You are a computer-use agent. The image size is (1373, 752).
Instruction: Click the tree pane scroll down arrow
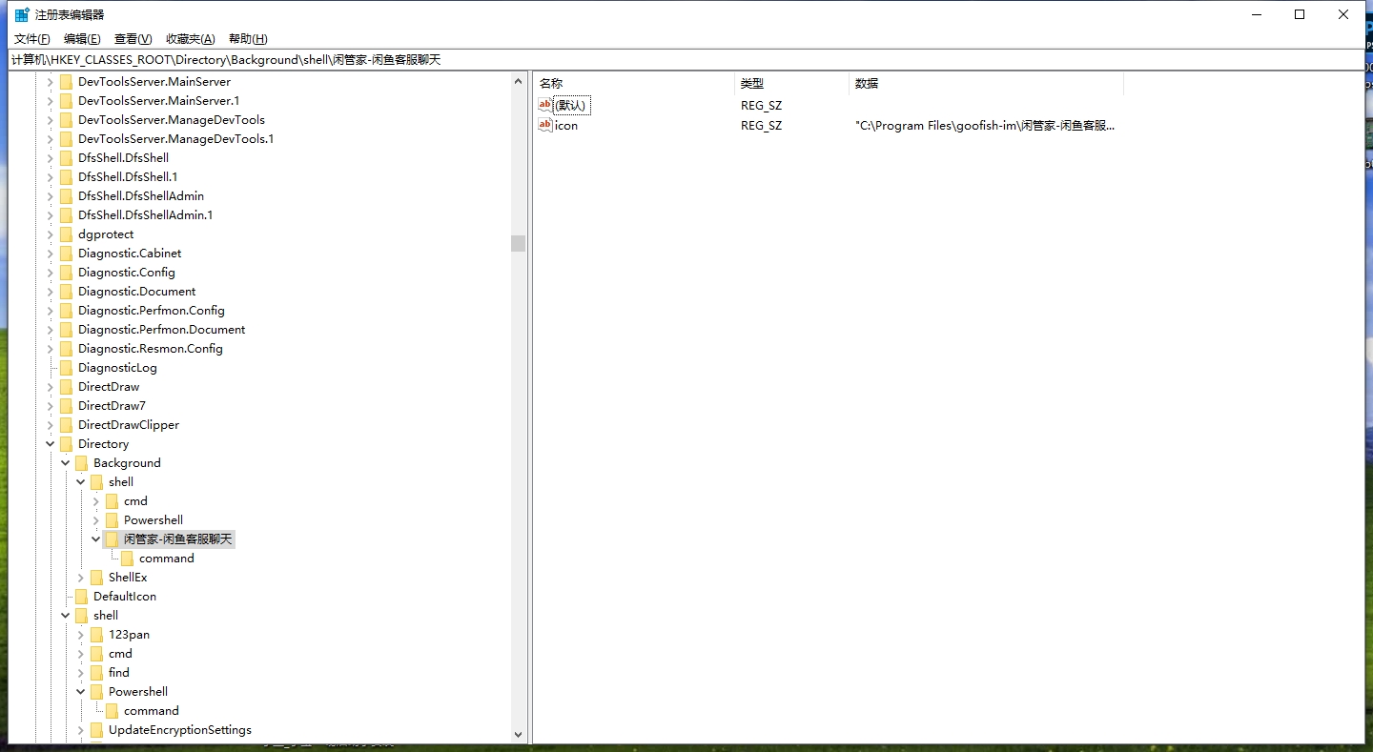click(518, 735)
